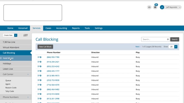Edit the (866) 950-7780 call block
Image resolution: width=184 pixels, height=103 pixels.
click(x=38, y=57)
